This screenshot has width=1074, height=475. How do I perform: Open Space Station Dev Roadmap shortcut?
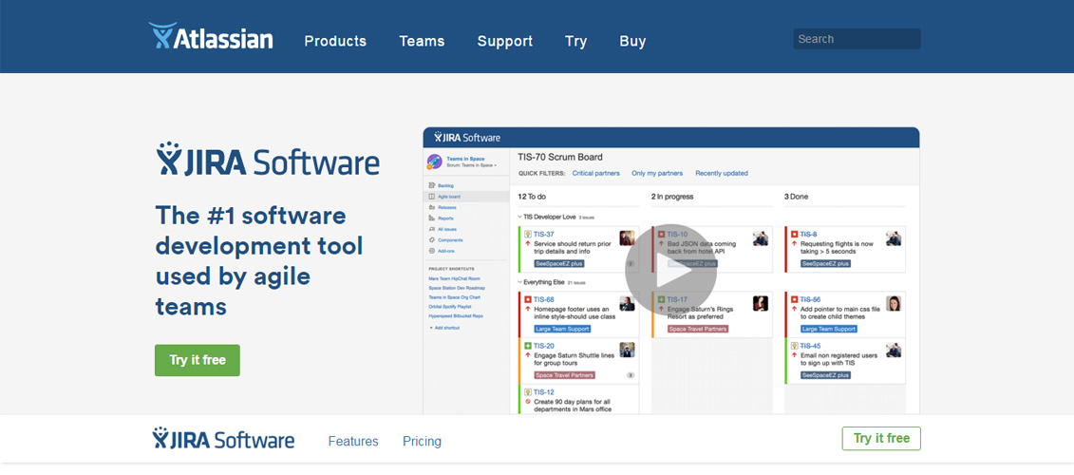456,288
